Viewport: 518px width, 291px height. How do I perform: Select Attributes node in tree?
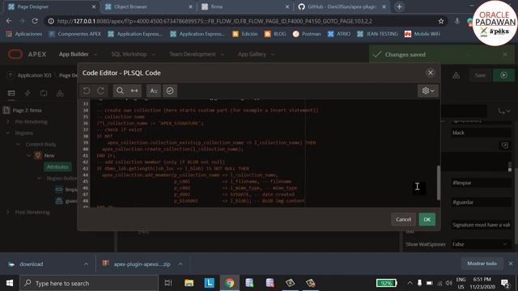pos(57,167)
